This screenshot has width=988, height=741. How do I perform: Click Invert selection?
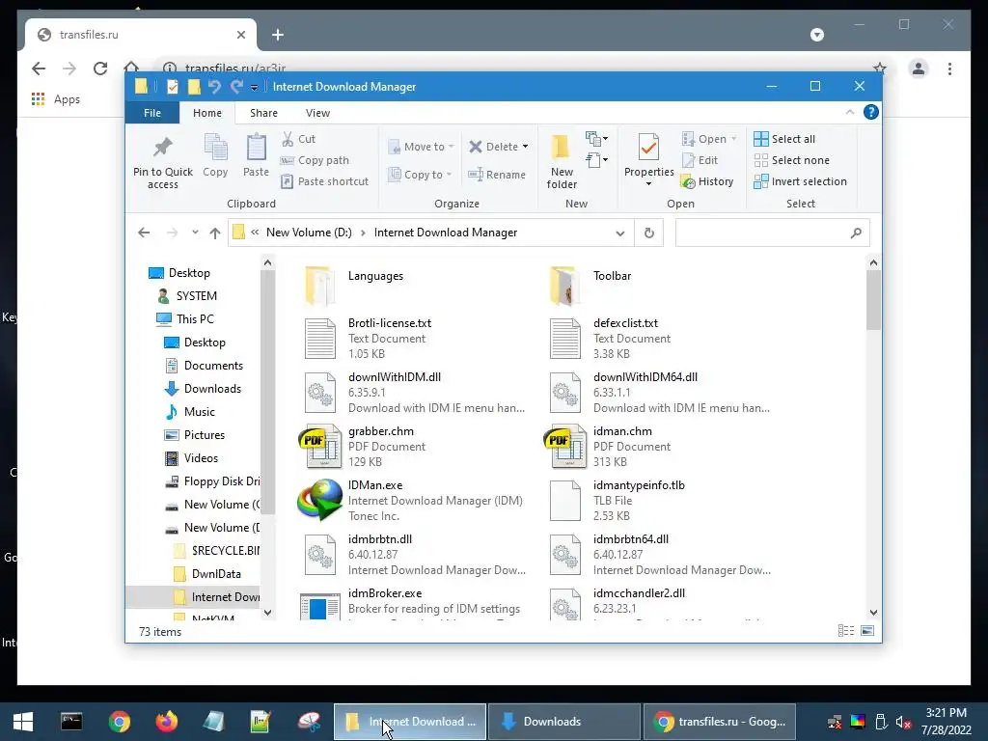[800, 181]
